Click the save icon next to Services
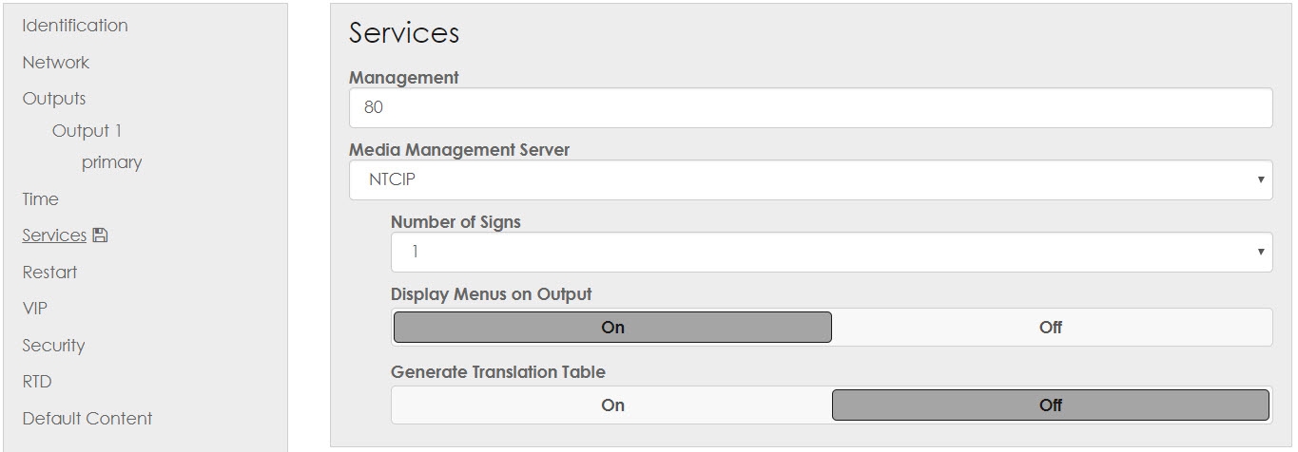The height and width of the screenshot is (452, 1298). [100, 235]
